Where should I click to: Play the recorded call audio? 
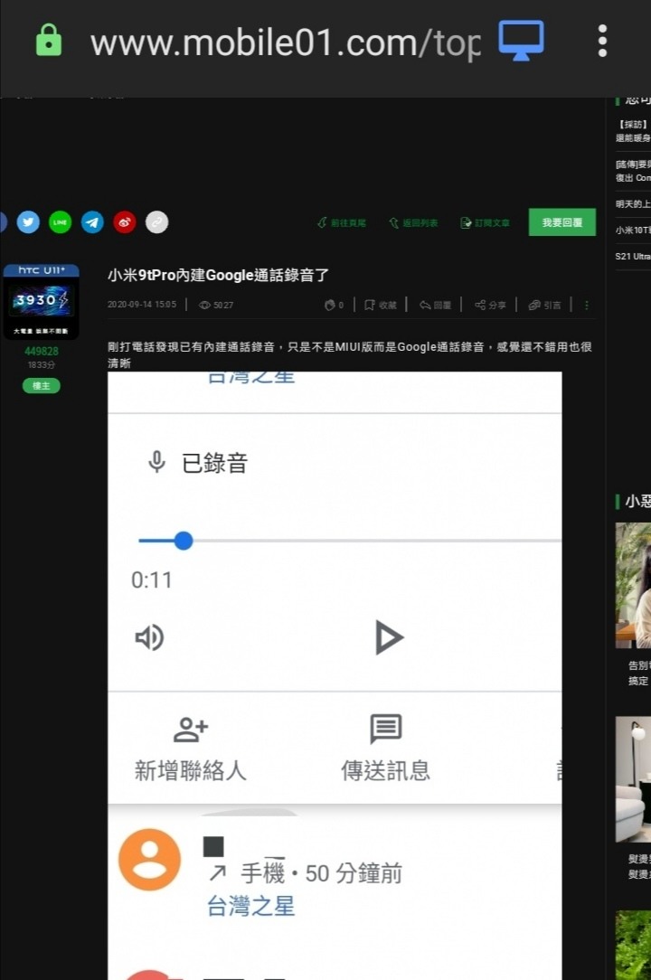pos(389,636)
